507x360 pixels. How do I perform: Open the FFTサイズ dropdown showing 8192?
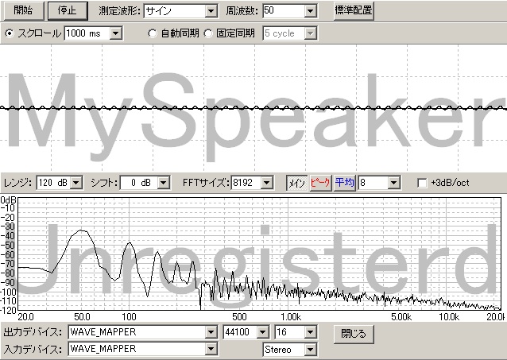pyautogui.click(x=252, y=183)
